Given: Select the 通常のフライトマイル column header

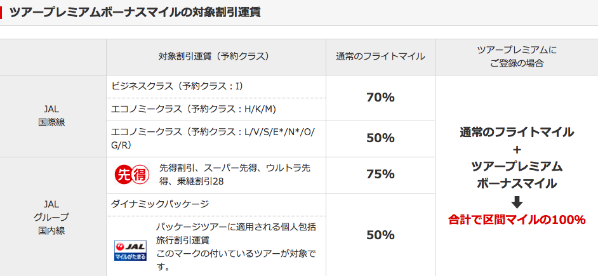Looking at the screenshot, I should tap(380, 57).
